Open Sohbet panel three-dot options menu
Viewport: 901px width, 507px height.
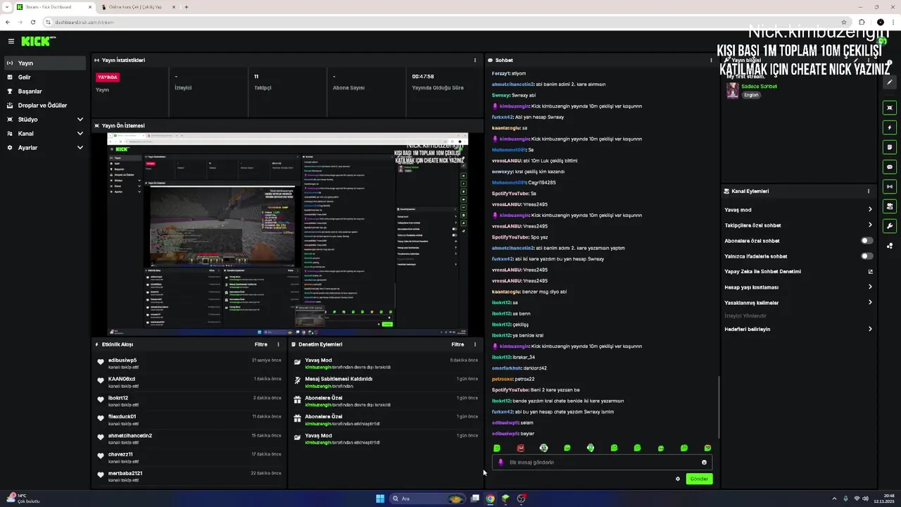tap(711, 61)
